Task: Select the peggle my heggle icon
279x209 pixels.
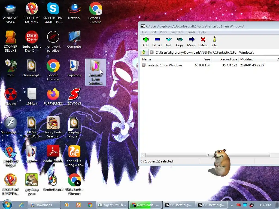Action: (11, 156)
